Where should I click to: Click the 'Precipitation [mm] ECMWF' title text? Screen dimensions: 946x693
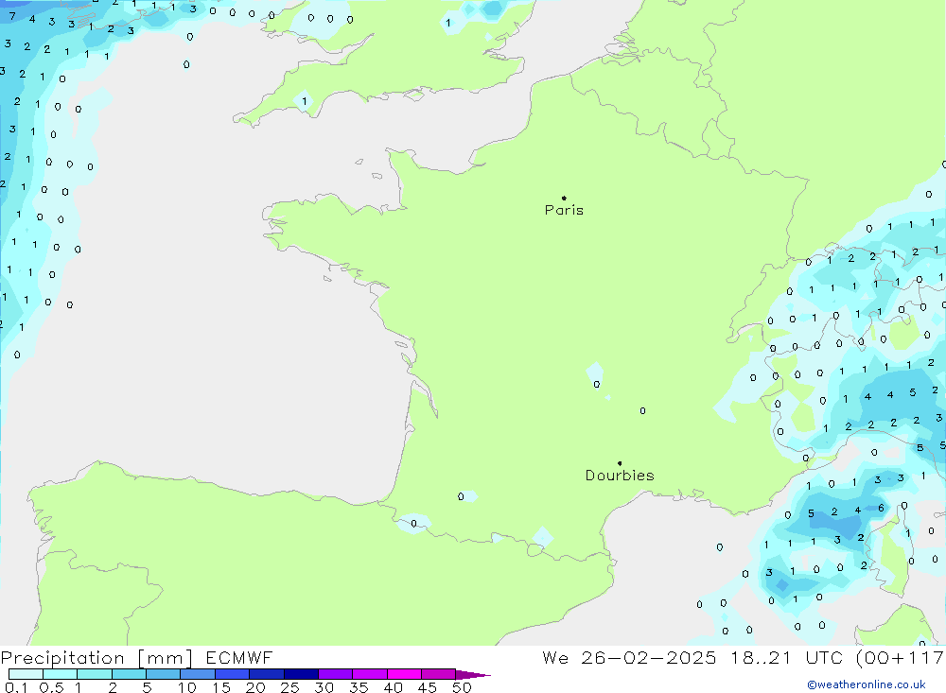137,657
